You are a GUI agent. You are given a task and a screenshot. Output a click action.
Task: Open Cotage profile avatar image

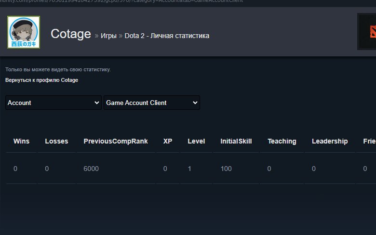(24, 32)
